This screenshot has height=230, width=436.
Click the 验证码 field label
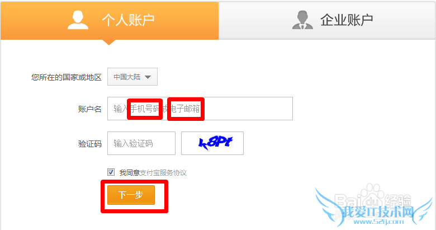(x=89, y=144)
